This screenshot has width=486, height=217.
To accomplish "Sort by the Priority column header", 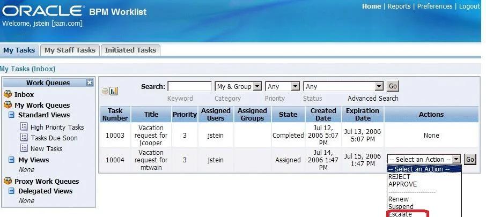I will pos(185,114).
